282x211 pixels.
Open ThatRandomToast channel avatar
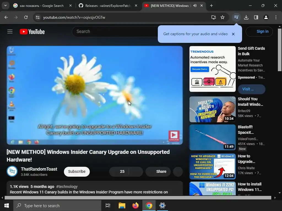tap(12, 171)
